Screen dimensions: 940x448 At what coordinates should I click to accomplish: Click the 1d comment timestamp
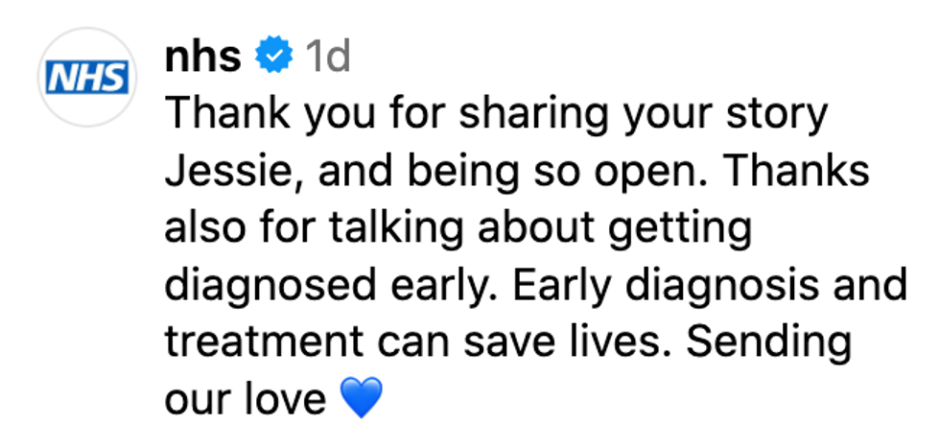(326, 59)
